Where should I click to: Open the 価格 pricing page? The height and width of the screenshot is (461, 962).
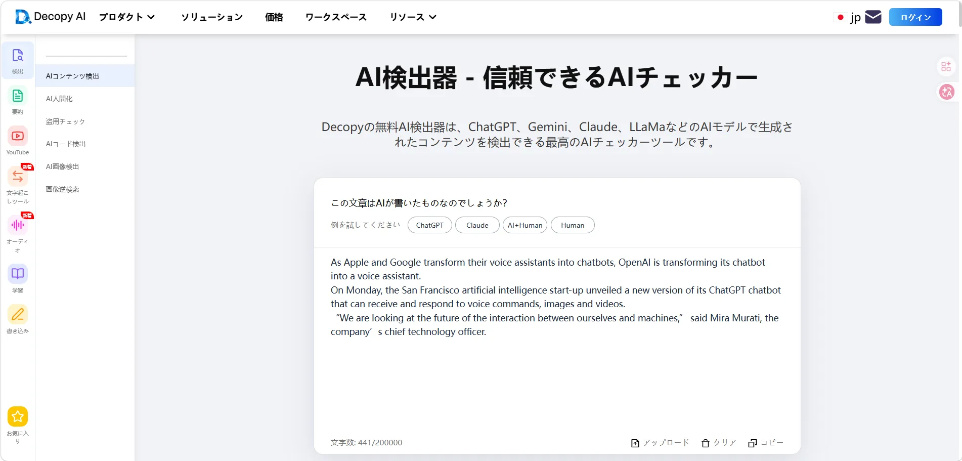[274, 17]
